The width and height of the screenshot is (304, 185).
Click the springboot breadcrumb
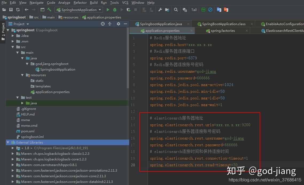pos(14,17)
